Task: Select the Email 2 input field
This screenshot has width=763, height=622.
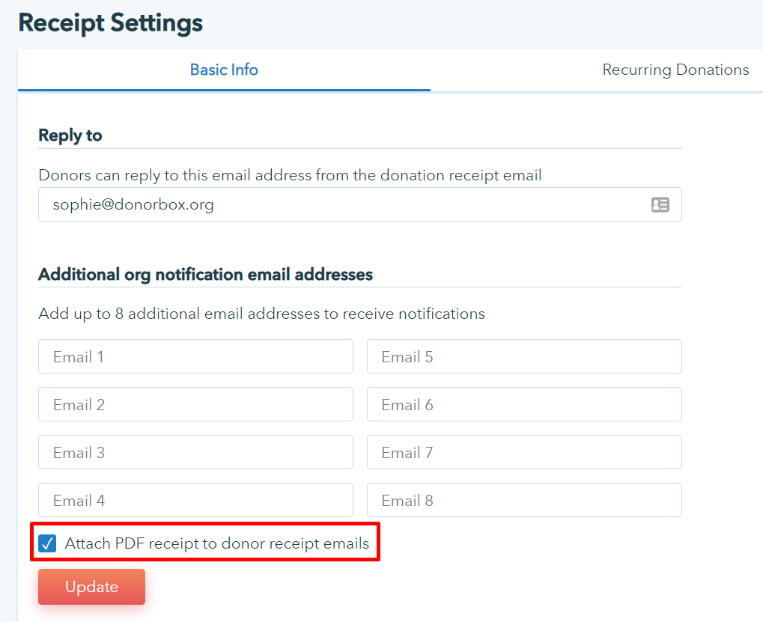Action: coord(195,405)
